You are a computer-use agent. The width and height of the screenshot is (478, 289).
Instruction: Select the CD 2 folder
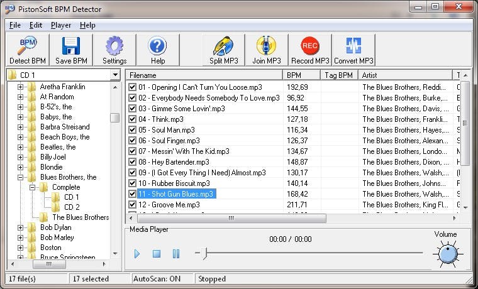pyautogui.click(x=72, y=207)
